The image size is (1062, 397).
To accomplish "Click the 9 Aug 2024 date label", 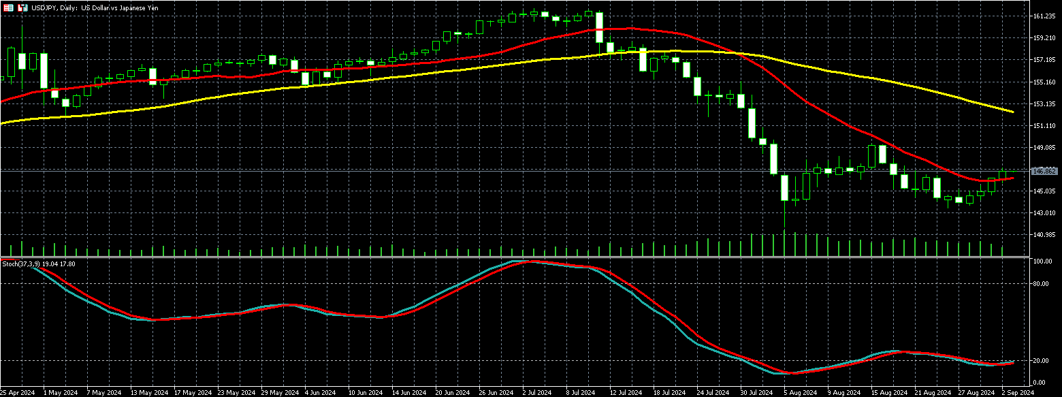I will tap(844, 393).
